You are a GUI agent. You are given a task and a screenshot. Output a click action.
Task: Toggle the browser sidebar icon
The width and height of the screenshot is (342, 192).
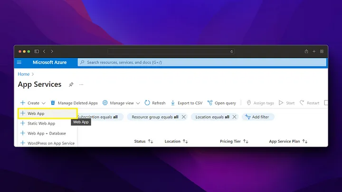[x=37, y=51]
